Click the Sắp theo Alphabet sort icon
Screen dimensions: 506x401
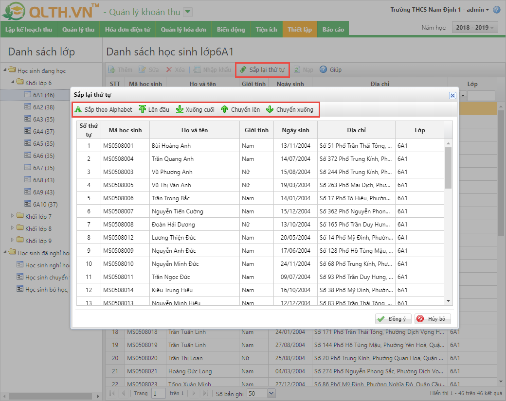pos(78,109)
